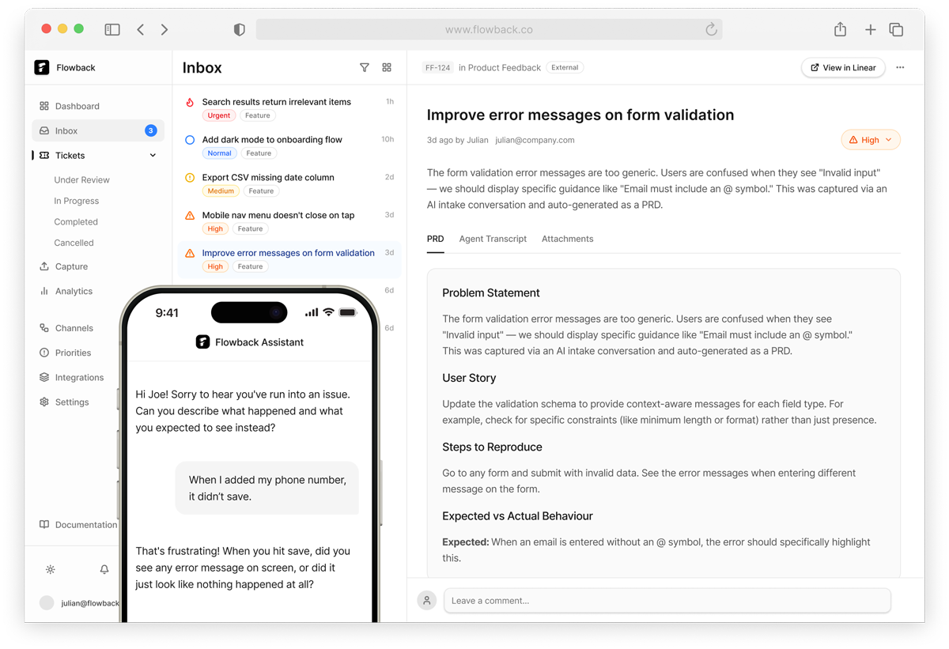
Task: Select the 'Add dark mode' normal status circle
Action: [190, 140]
